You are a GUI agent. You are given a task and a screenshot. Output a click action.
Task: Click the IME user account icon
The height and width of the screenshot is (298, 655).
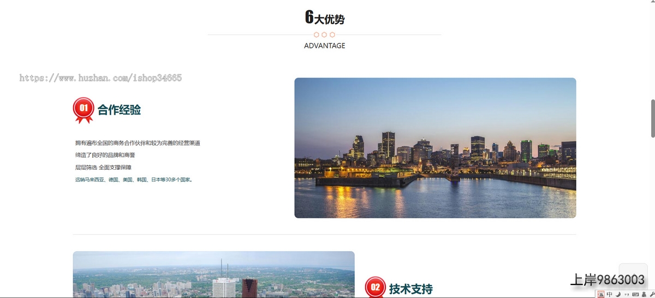coord(644,294)
